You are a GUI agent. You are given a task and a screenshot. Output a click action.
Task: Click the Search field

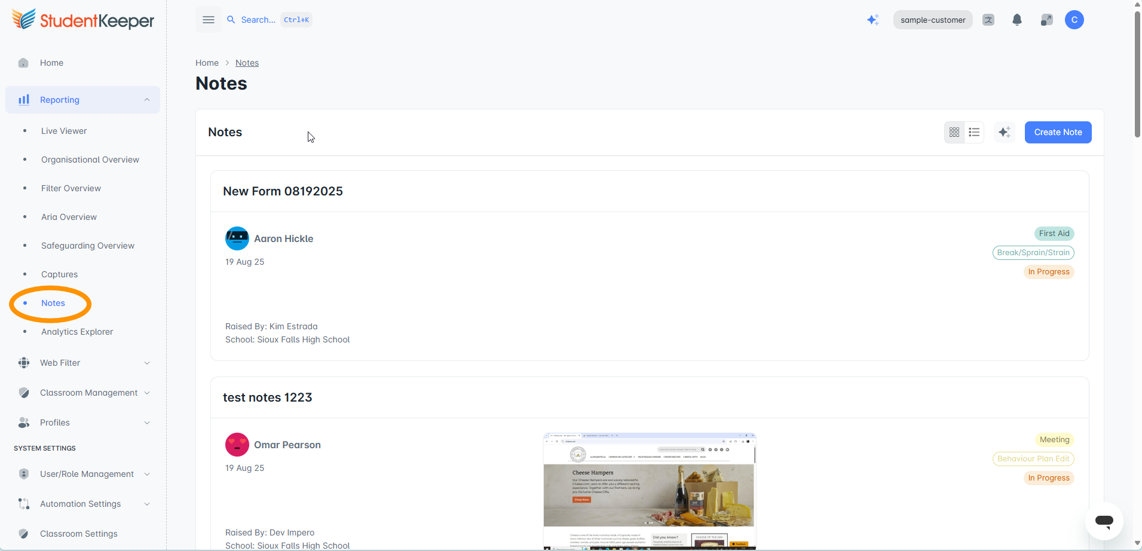(269, 20)
